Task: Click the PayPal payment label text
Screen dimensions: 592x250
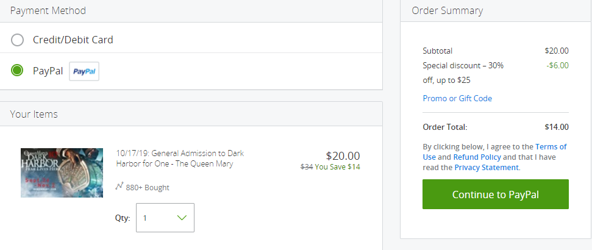Action: pyautogui.click(x=48, y=71)
